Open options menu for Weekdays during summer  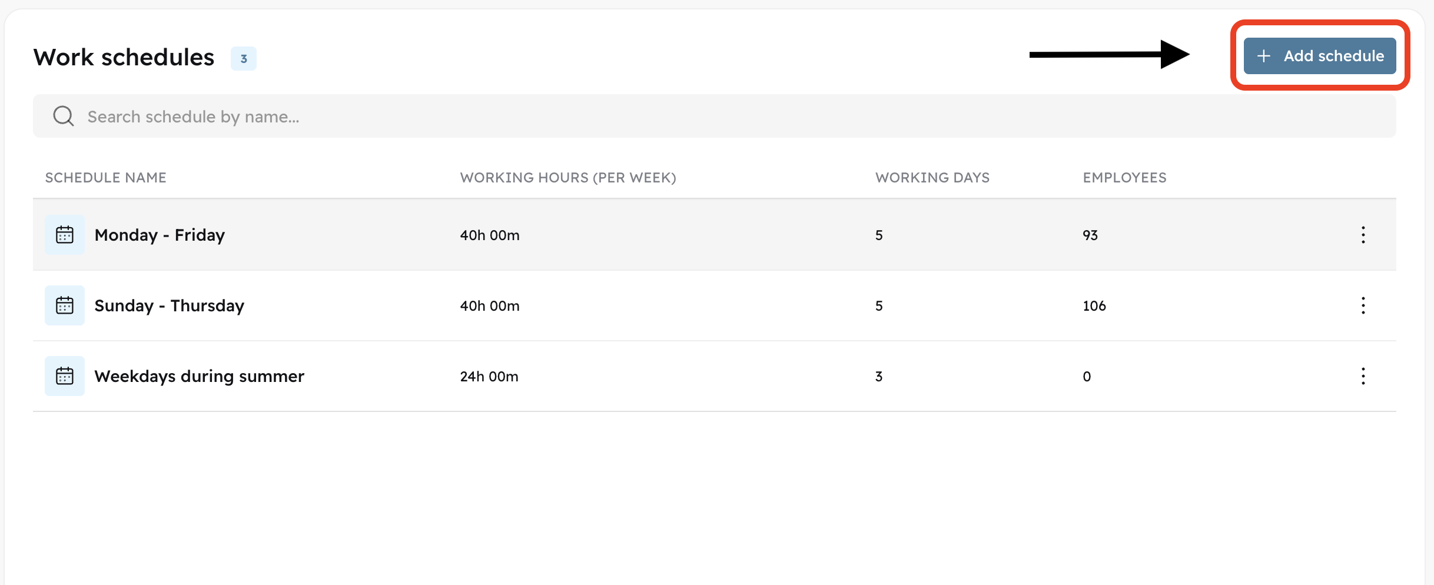coord(1363,376)
